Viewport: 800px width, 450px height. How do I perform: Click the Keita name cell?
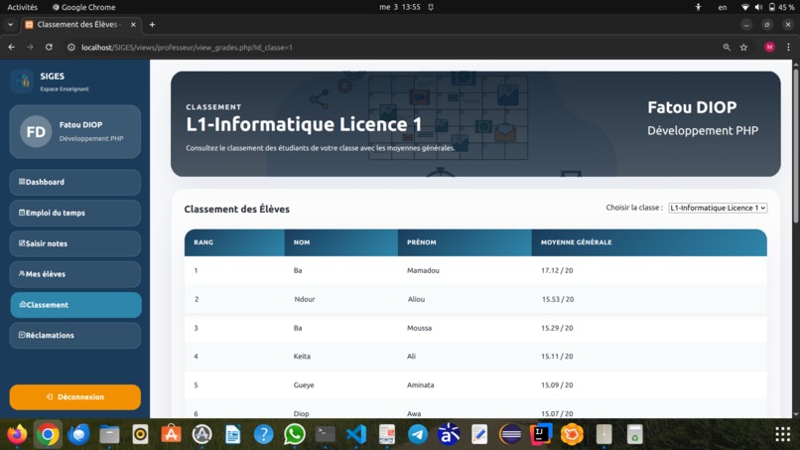(x=302, y=357)
